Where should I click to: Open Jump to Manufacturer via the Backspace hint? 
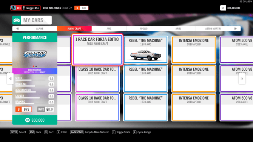pyautogui.click(x=77, y=132)
